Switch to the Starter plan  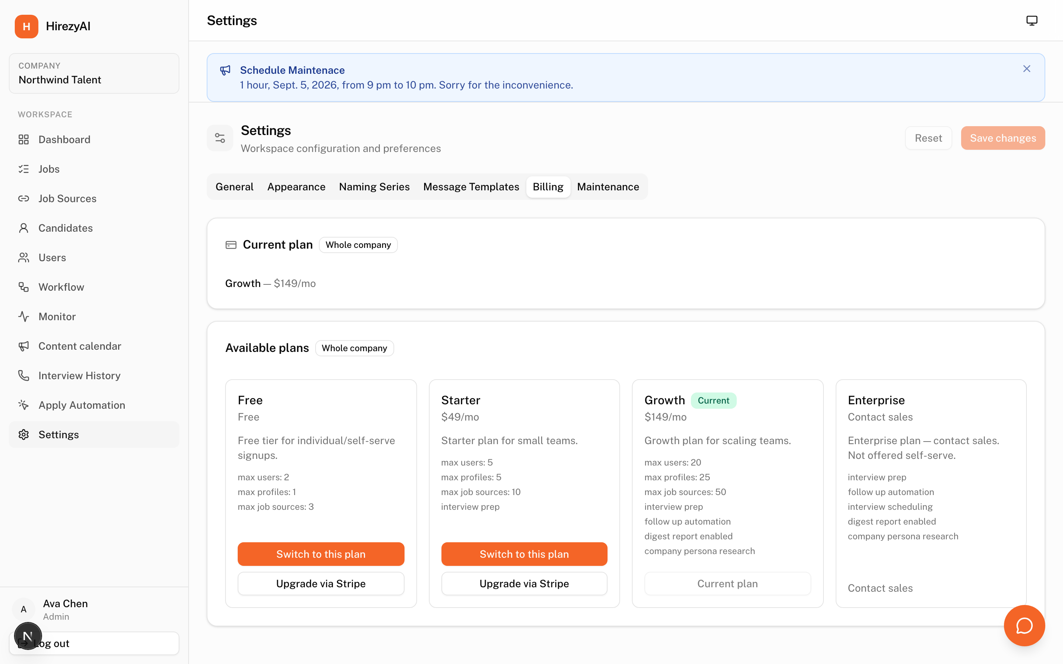click(524, 554)
